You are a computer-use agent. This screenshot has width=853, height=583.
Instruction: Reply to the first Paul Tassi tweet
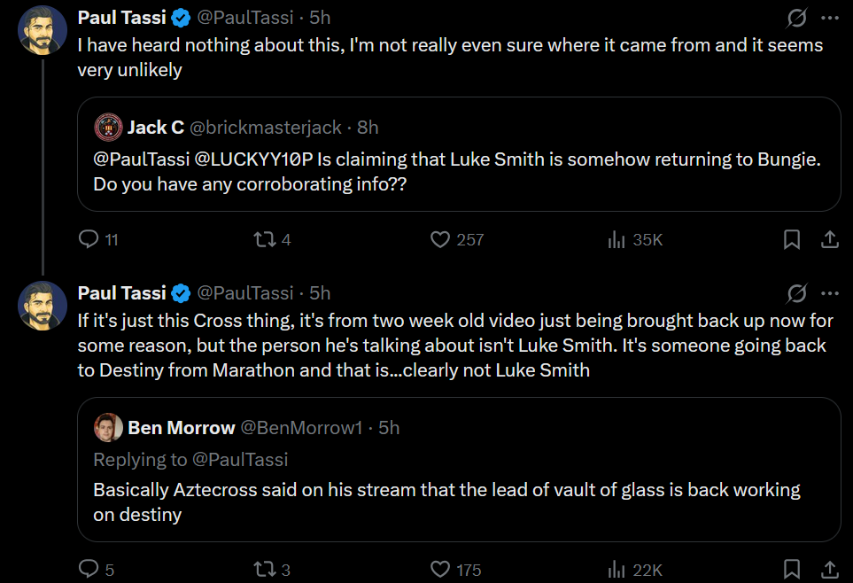(x=89, y=239)
